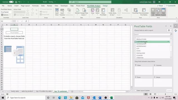Click the Refresh data icon
The image size is (178, 100).
coord(77,12)
